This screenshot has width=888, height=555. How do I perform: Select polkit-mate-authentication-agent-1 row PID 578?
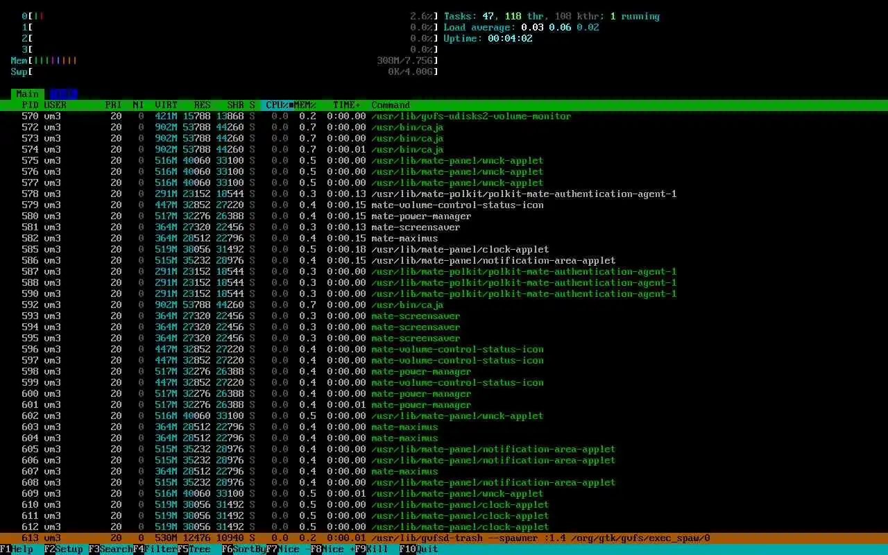coord(444,194)
